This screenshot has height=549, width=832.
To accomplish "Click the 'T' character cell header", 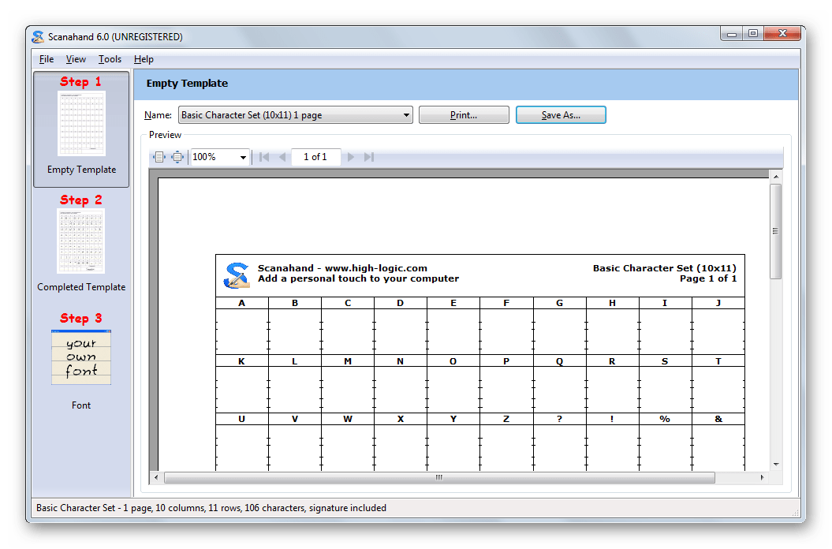I will click(718, 361).
